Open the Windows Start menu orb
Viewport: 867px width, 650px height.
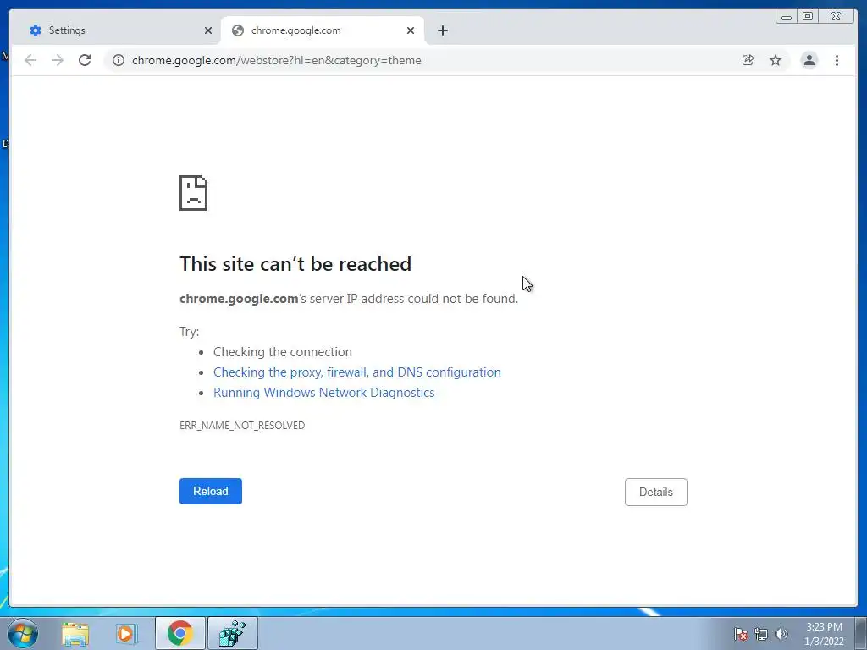[x=23, y=633]
